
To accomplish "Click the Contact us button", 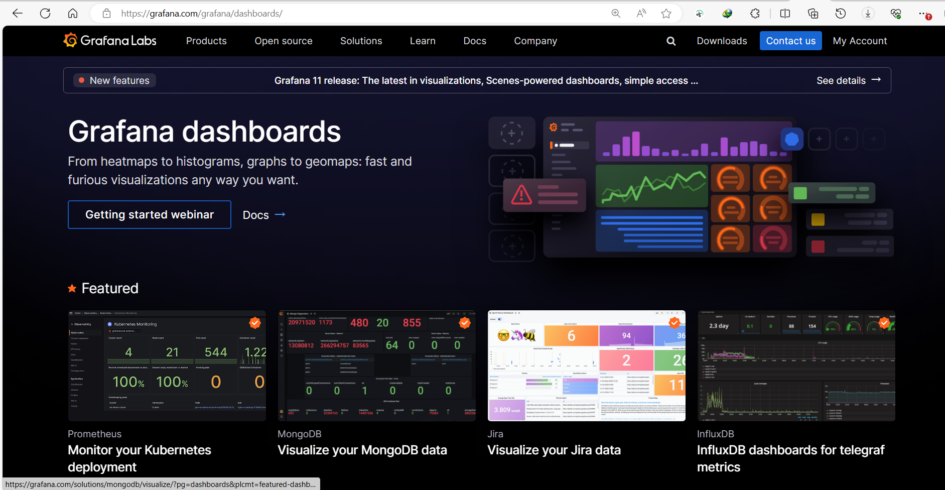I will [x=791, y=41].
